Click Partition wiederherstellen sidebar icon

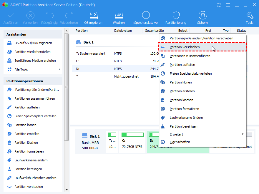click(9, 52)
